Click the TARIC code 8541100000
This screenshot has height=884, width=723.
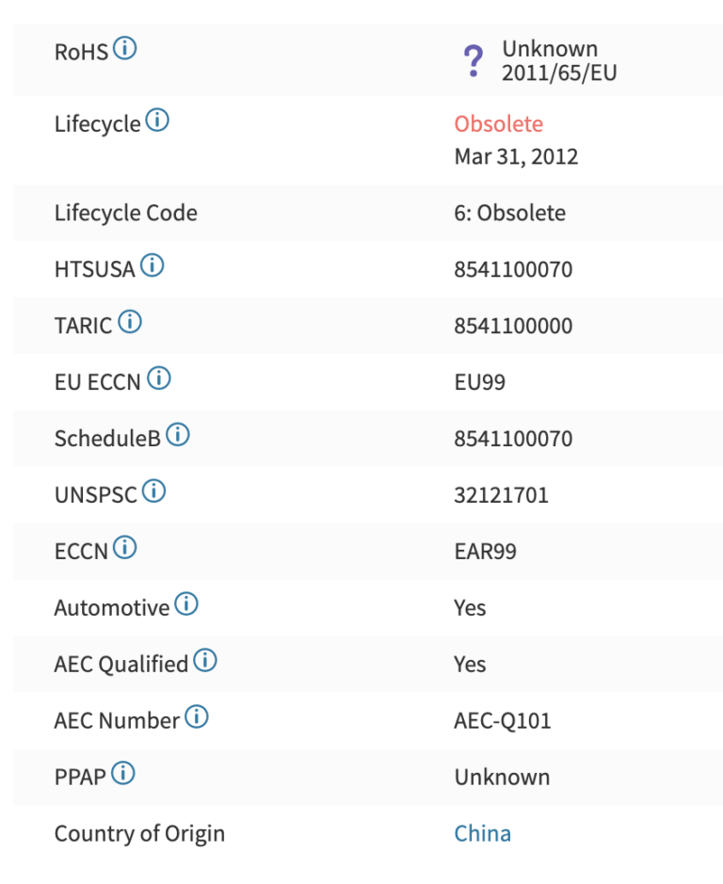512,327
